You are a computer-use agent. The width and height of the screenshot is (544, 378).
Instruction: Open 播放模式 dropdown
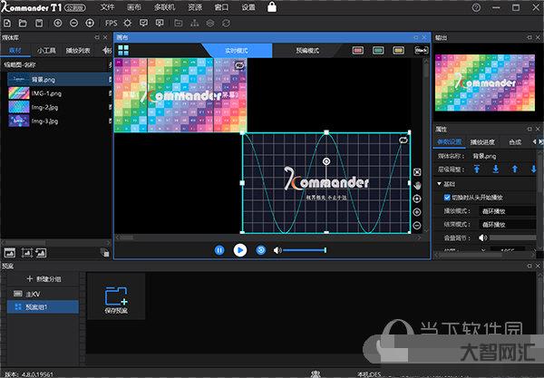509,211
